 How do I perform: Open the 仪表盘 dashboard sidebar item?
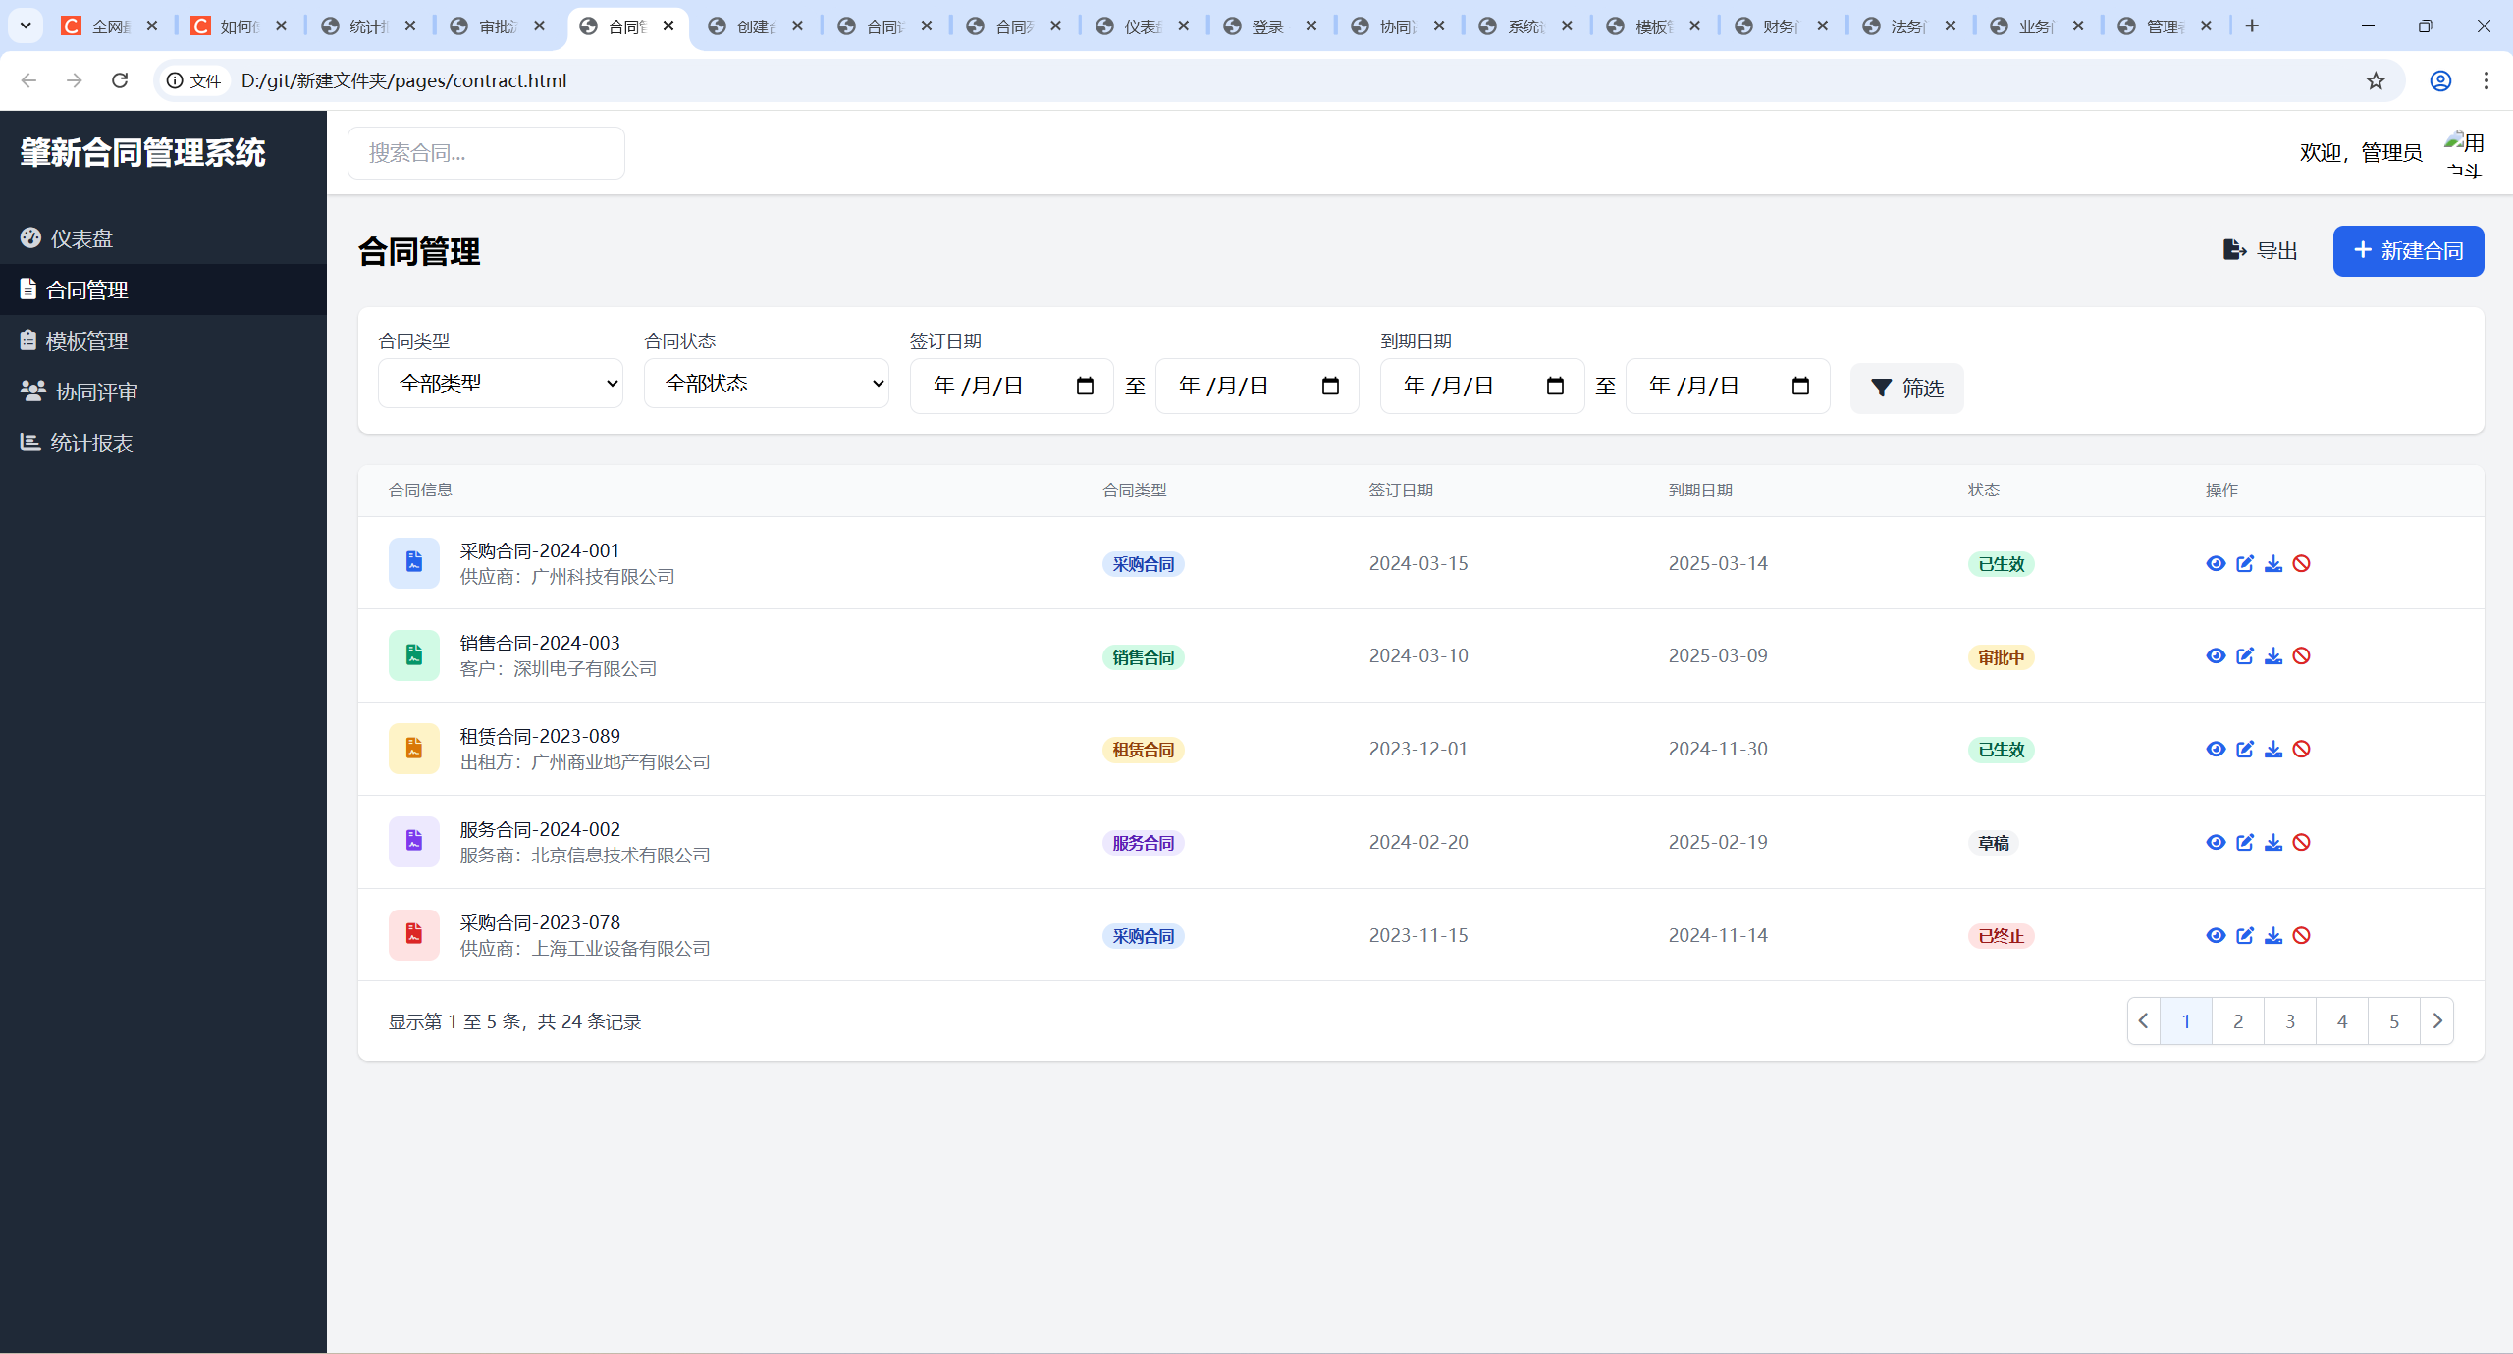coord(81,238)
